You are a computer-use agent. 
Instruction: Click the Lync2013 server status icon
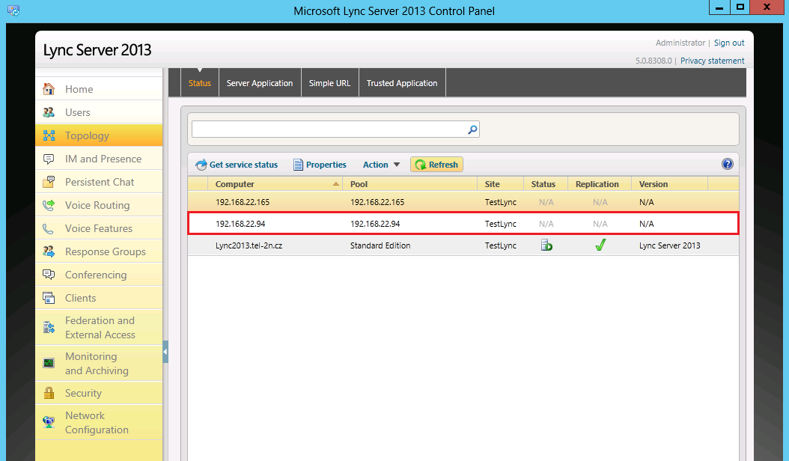tap(546, 245)
